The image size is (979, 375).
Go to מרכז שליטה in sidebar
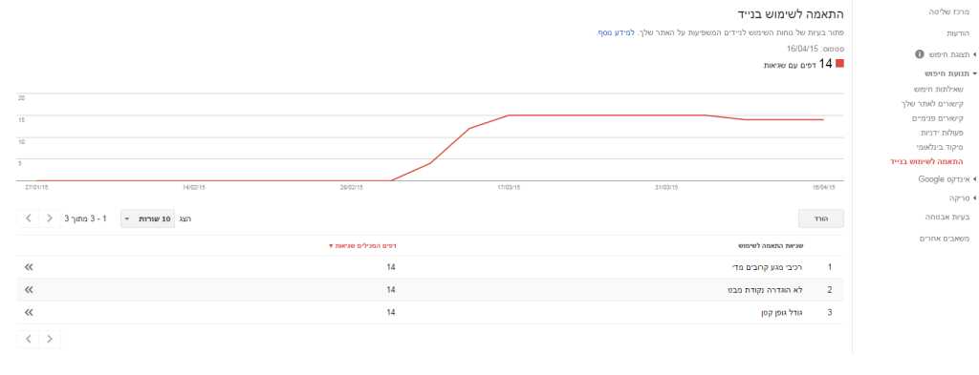(x=946, y=11)
